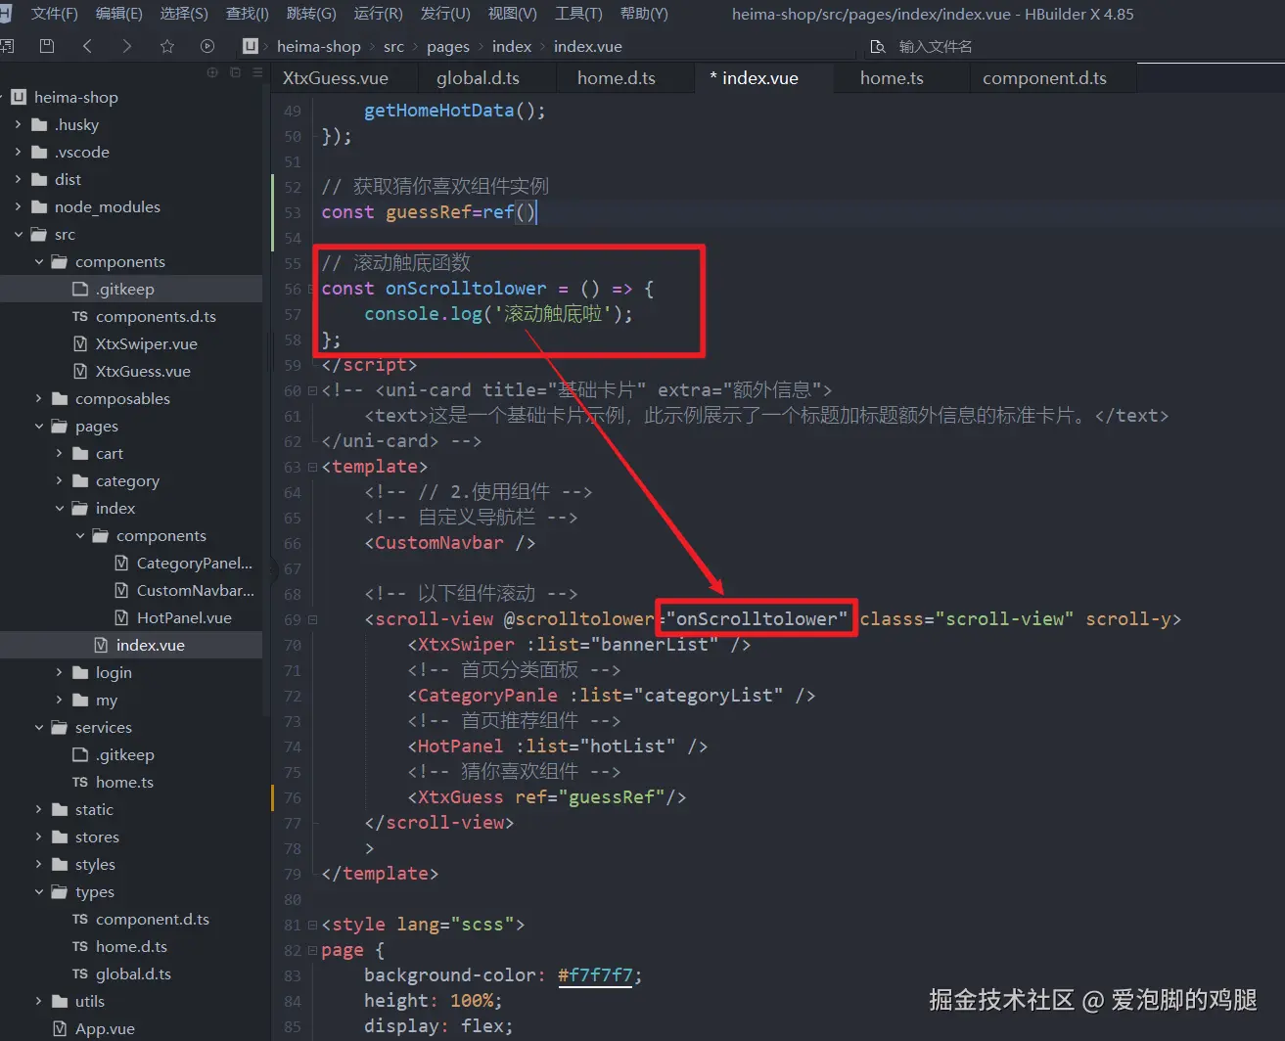Expand the composables folder chevron
Viewport: 1285px width, 1041px height.
38,398
